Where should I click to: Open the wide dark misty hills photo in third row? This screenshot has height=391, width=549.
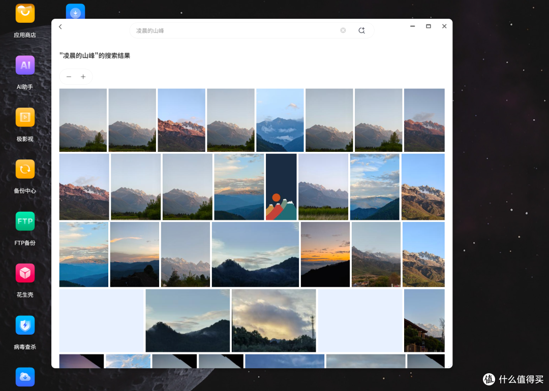click(x=255, y=254)
